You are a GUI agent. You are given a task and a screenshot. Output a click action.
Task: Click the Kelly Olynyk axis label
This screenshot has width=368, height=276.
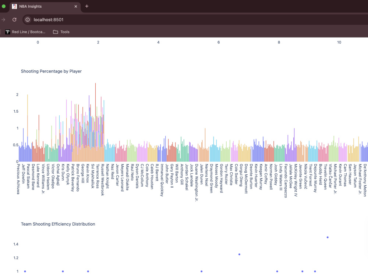[x=68, y=174]
